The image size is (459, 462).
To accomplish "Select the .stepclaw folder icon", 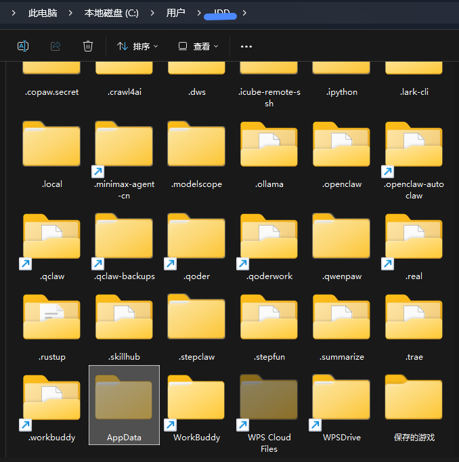I will [x=196, y=317].
